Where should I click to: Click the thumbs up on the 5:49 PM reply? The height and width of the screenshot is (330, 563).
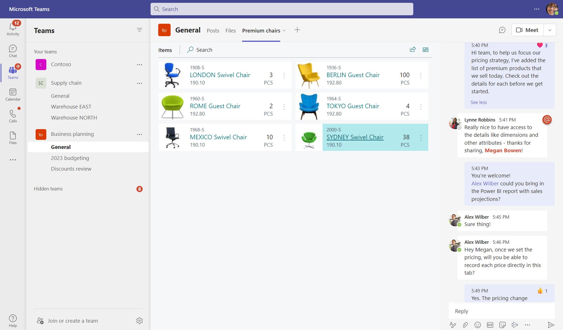click(x=540, y=291)
